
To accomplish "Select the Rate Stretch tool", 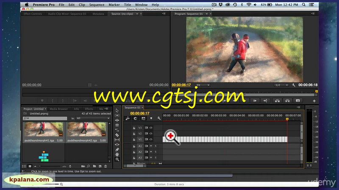I will (117, 130).
